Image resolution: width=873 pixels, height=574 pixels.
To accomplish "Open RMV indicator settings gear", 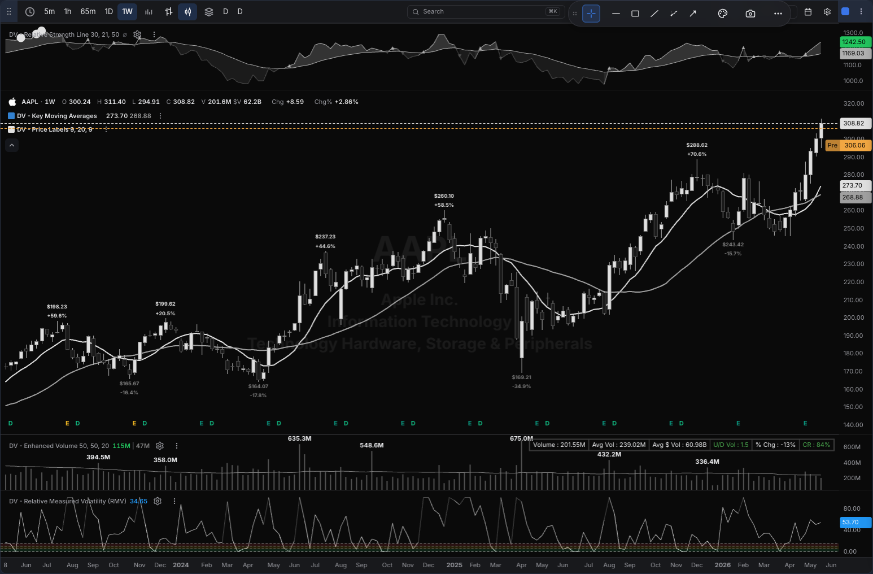I will pyautogui.click(x=158, y=501).
